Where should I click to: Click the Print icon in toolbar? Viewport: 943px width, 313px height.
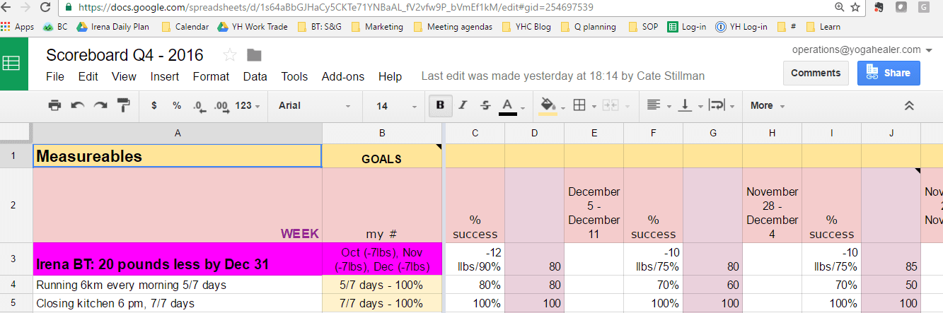pos(54,105)
